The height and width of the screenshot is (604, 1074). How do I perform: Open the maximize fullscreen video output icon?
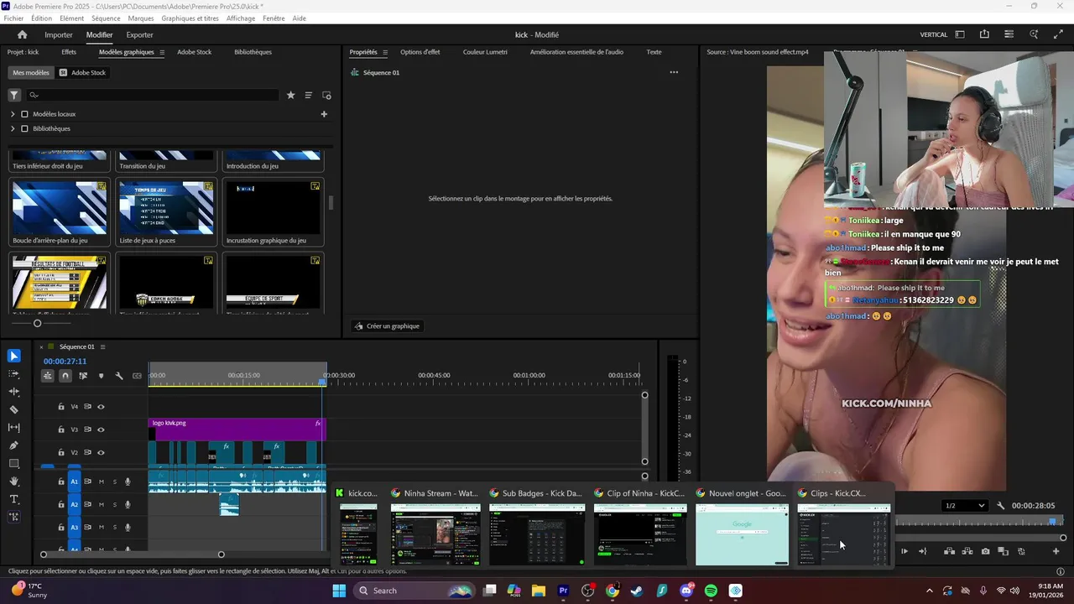pos(1058,34)
